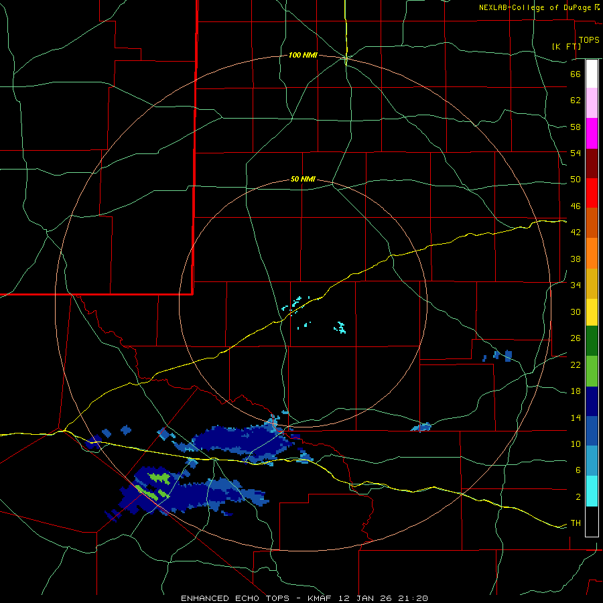Click the "22" scale value
Viewport: 603px width, 603px height.
click(576, 364)
